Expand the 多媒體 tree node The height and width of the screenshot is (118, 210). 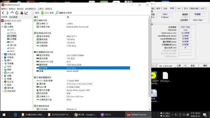click(x=2, y=64)
